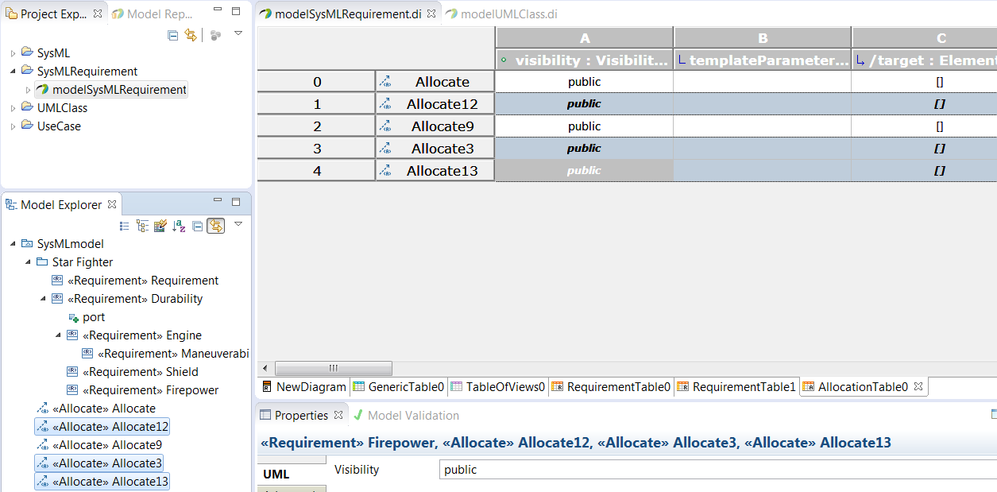997x492 pixels.
Task: Click the Allocate12 allocate icon in table
Action: coord(385,104)
